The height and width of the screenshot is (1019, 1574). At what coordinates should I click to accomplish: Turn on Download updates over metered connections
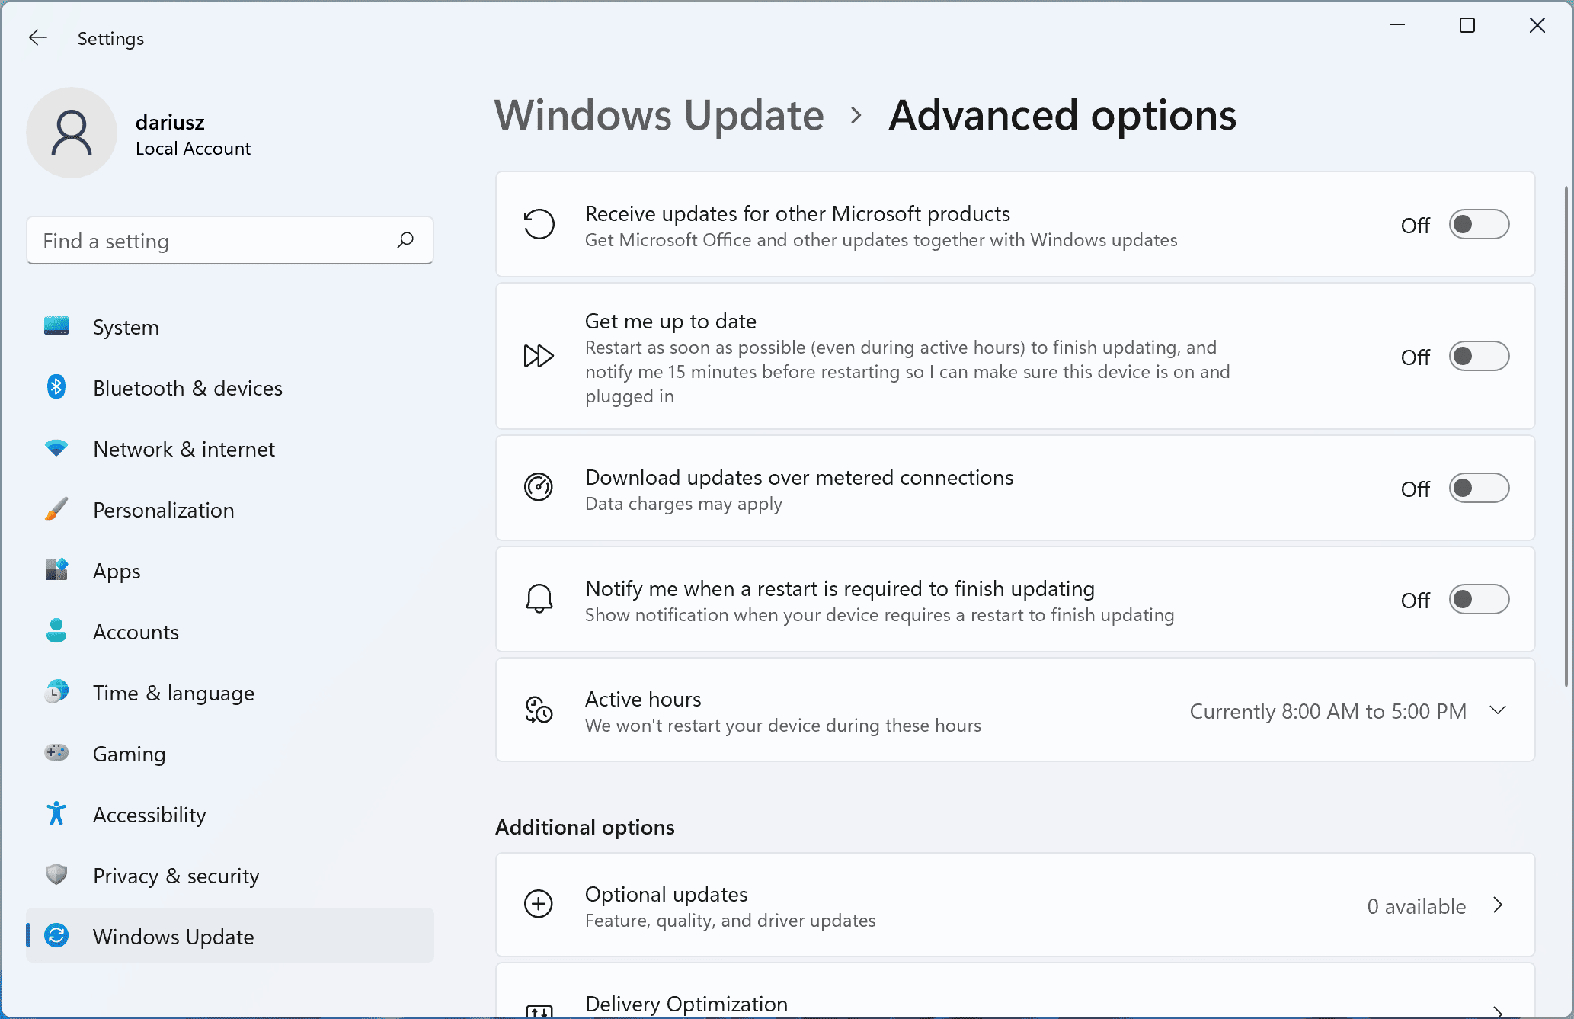tap(1479, 489)
